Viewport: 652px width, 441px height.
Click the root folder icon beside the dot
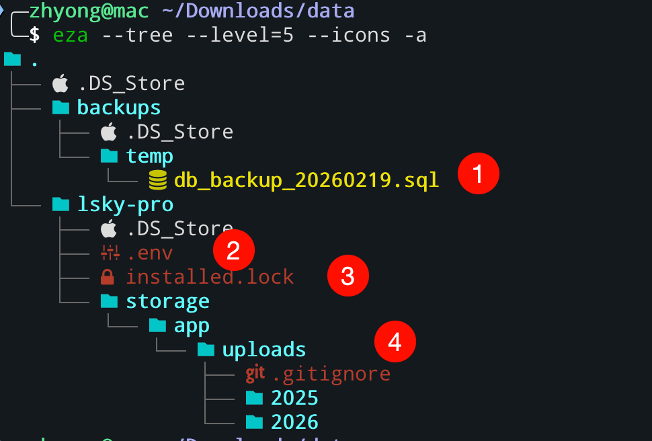click(12, 59)
